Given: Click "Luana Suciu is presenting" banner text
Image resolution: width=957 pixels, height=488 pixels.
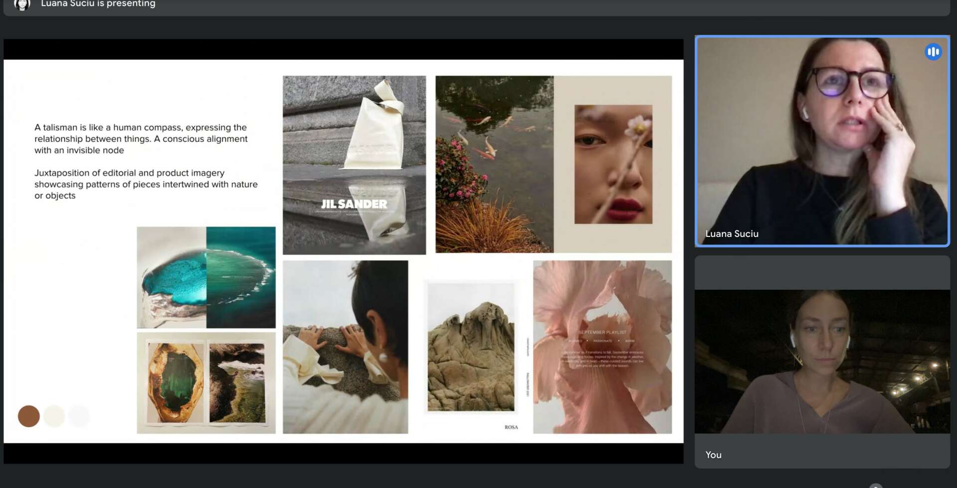Looking at the screenshot, I should click(x=98, y=4).
